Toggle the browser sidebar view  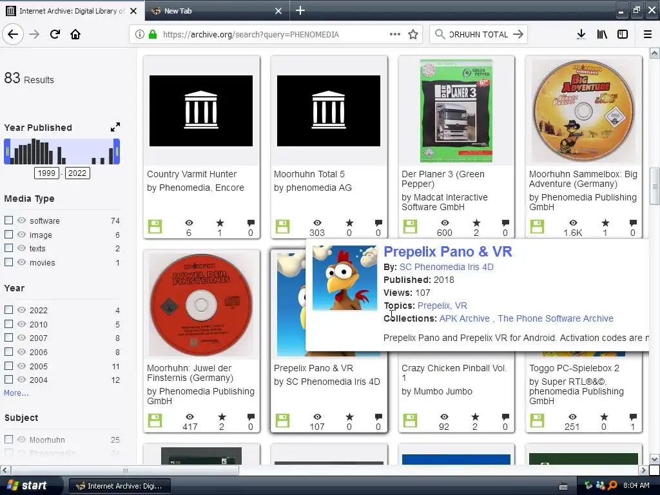pyautogui.click(x=623, y=34)
